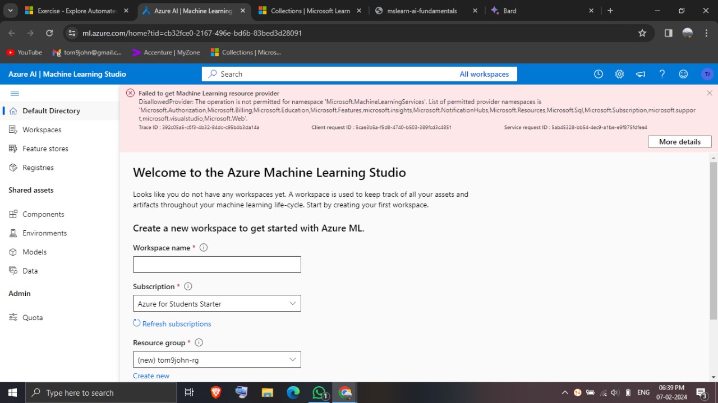718x403 pixels.
Task: Click Create new resource group link
Action: tap(151, 376)
